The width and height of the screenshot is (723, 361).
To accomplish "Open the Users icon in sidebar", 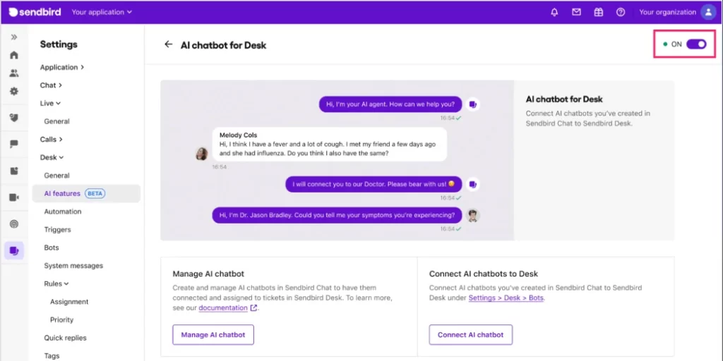I will (x=14, y=73).
